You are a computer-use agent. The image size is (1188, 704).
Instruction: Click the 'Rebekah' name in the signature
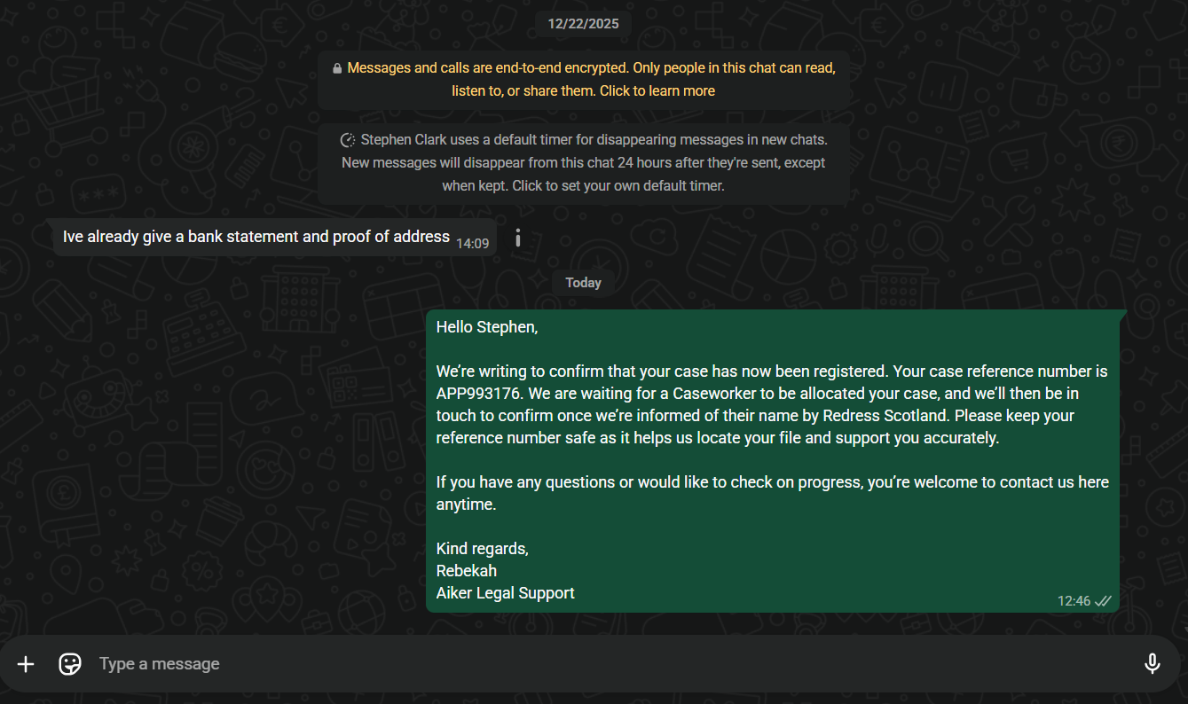(x=467, y=571)
